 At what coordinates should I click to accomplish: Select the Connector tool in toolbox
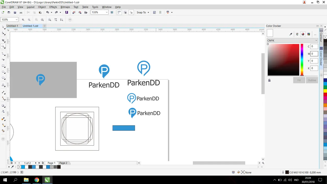point(3,98)
